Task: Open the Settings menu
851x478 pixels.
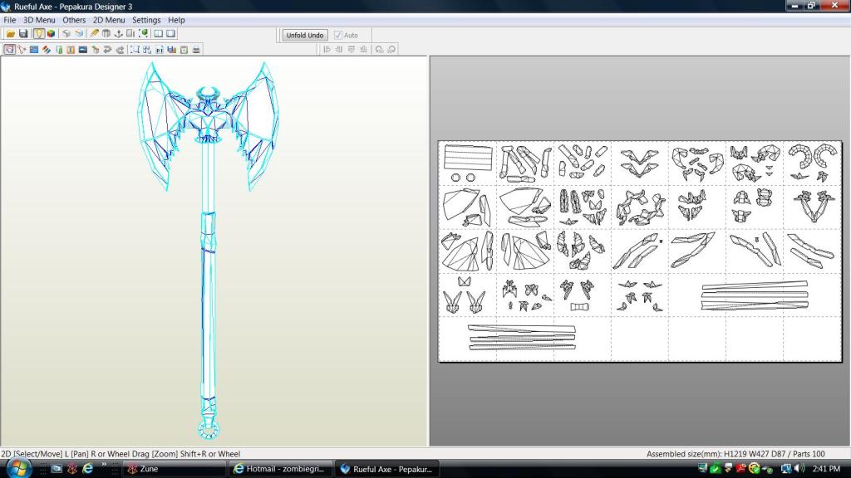Action: tap(146, 20)
